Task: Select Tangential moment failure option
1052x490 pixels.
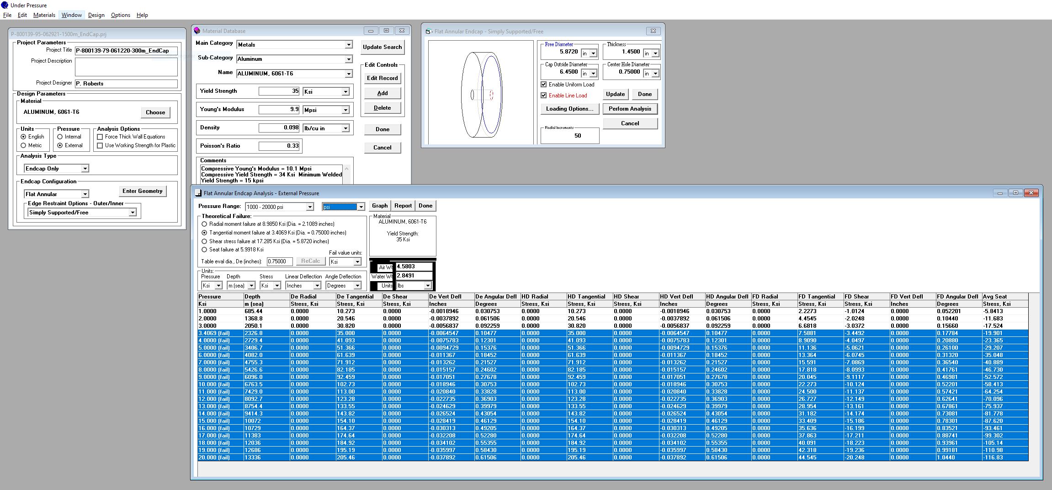Action: pyautogui.click(x=204, y=233)
